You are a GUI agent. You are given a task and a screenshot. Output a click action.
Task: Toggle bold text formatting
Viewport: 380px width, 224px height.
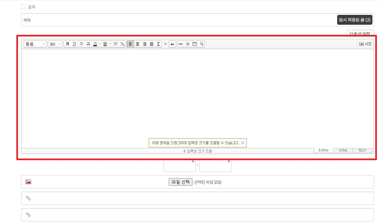[x=67, y=44]
